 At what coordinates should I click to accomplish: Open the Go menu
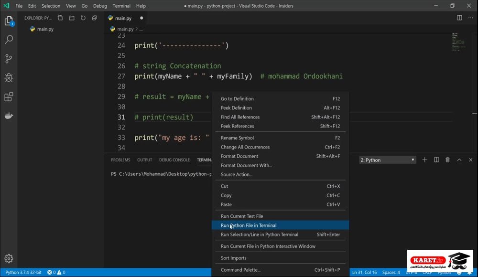click(85, 6)
